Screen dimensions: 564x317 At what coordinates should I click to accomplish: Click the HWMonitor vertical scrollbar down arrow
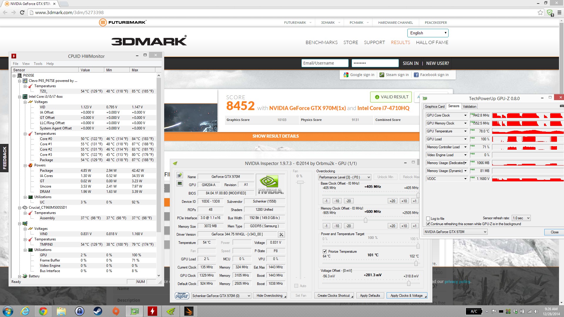(159, 276)
